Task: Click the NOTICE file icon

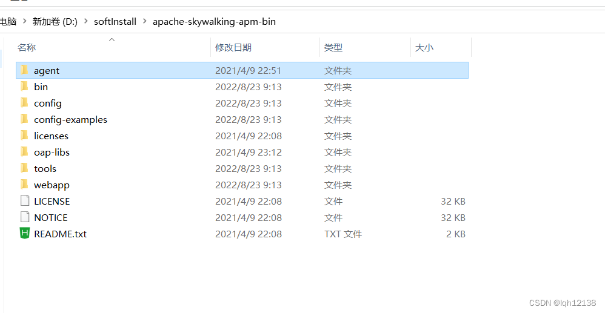Action: (25, 217)
